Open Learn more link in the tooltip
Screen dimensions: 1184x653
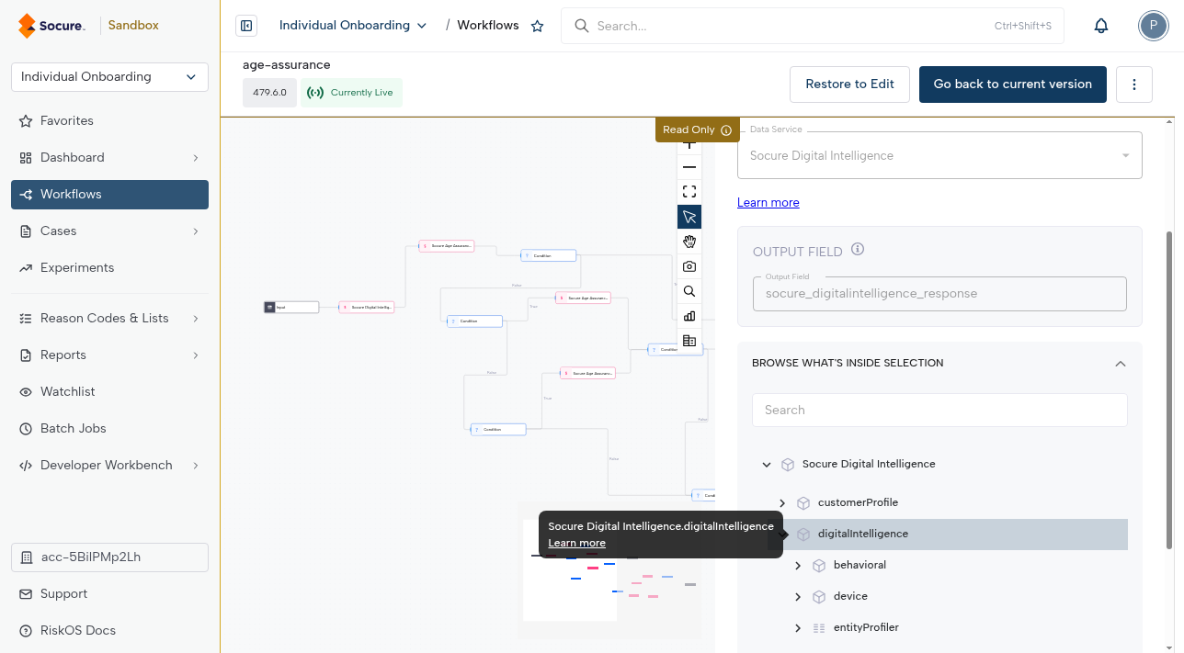click(x=577, y=543)
